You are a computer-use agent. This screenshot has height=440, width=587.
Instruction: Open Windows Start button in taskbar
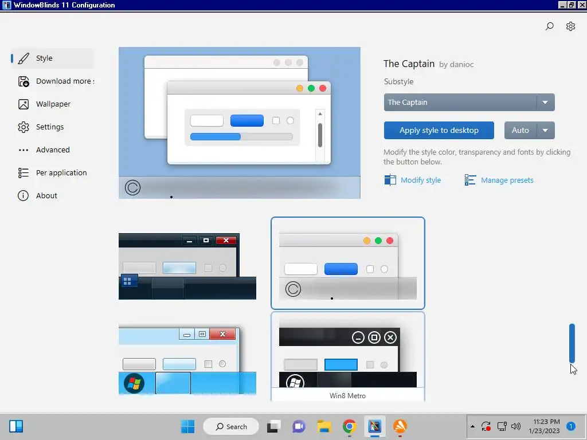(187, 426)
